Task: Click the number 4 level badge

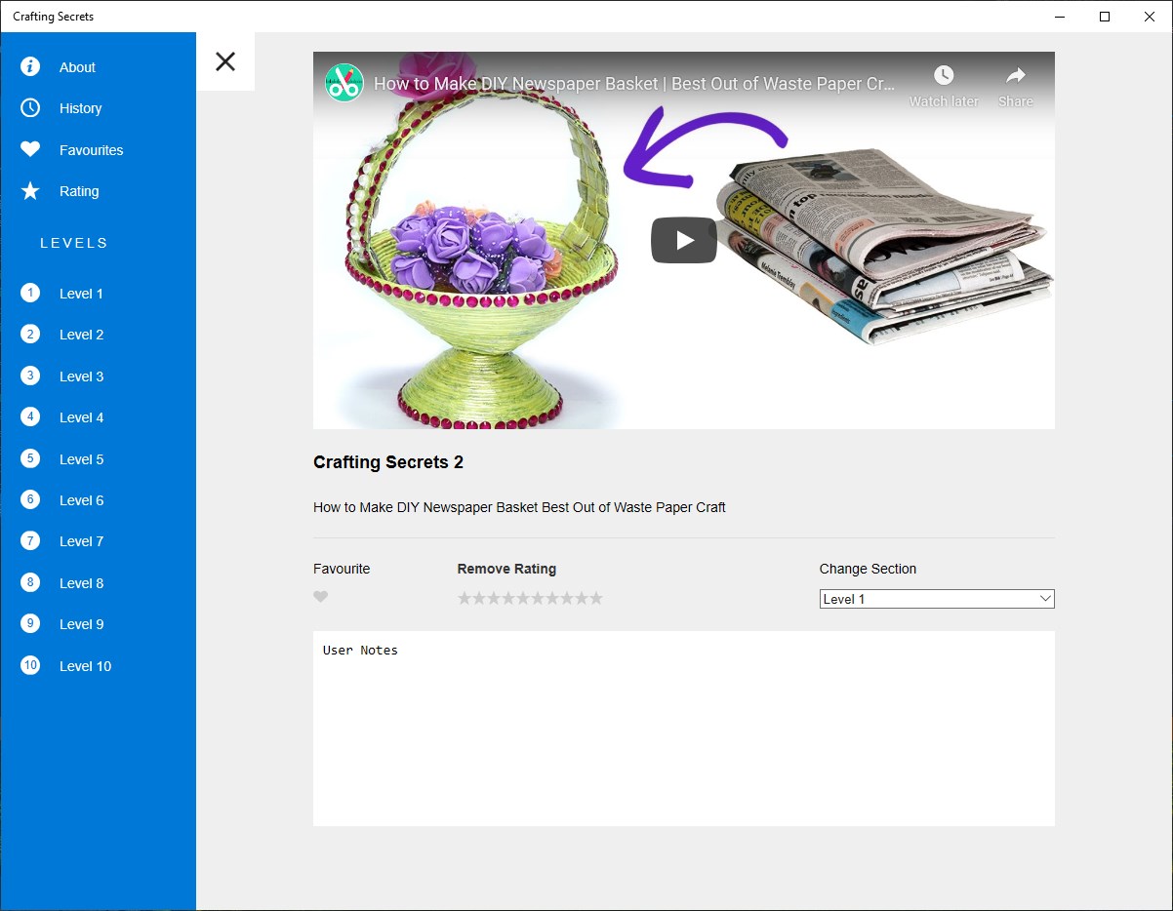Action: [x=30, y=416]
